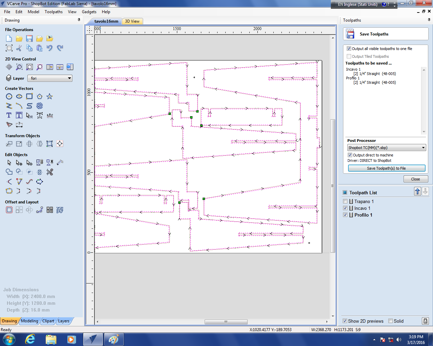Select the Draw Circle tool

[x=9, y=96]
